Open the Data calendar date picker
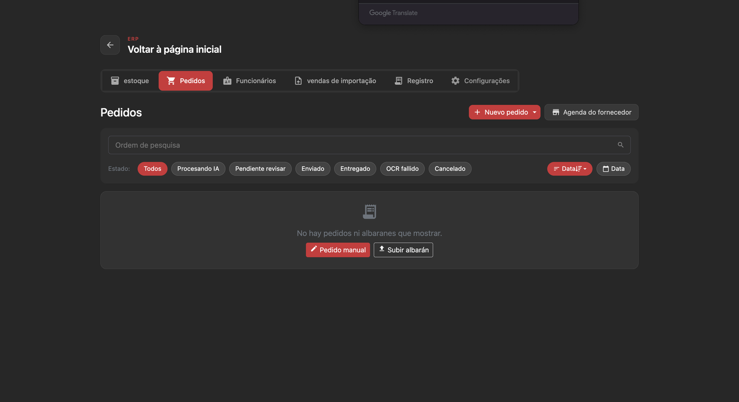The height and width of the screenshot is (402, 739). [613, 168]
